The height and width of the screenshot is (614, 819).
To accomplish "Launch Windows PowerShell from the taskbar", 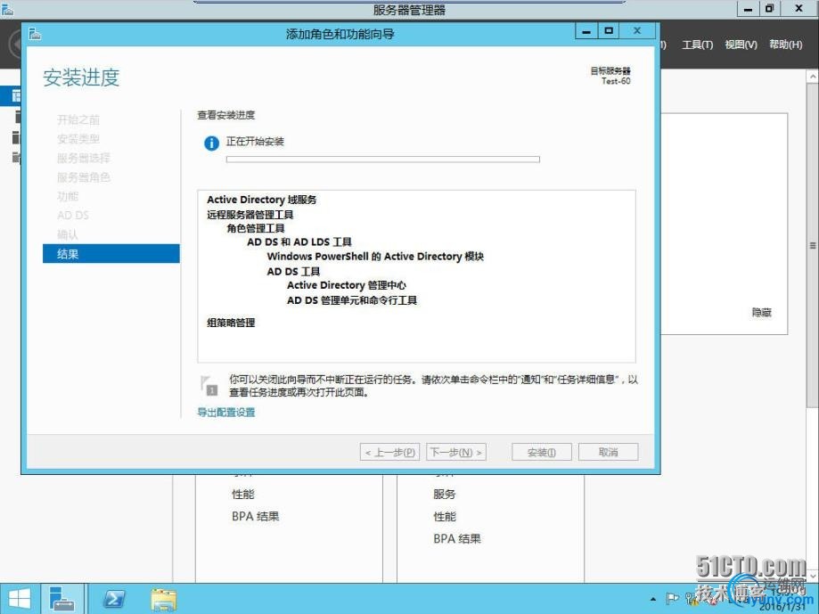I will [114, 599].
